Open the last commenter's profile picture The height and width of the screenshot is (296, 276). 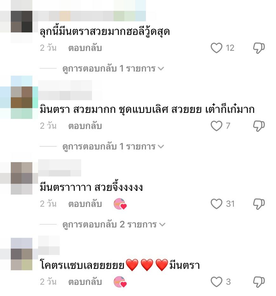[x=22, y=254]
